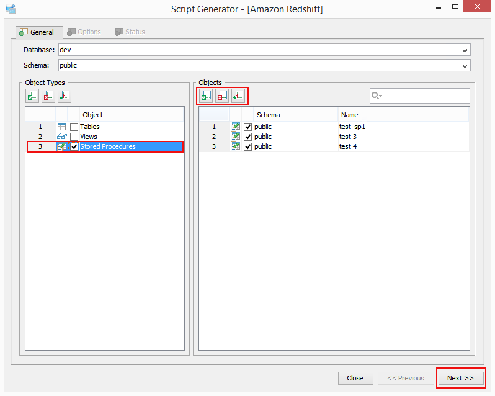Click Invert Selection icon in Objects panel
The height and width of the screenshot is (396, 495).
(x=238, y=96)
